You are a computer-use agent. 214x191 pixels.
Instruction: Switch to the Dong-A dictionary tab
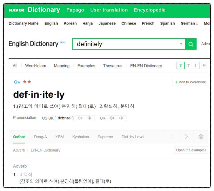(40, 137)
